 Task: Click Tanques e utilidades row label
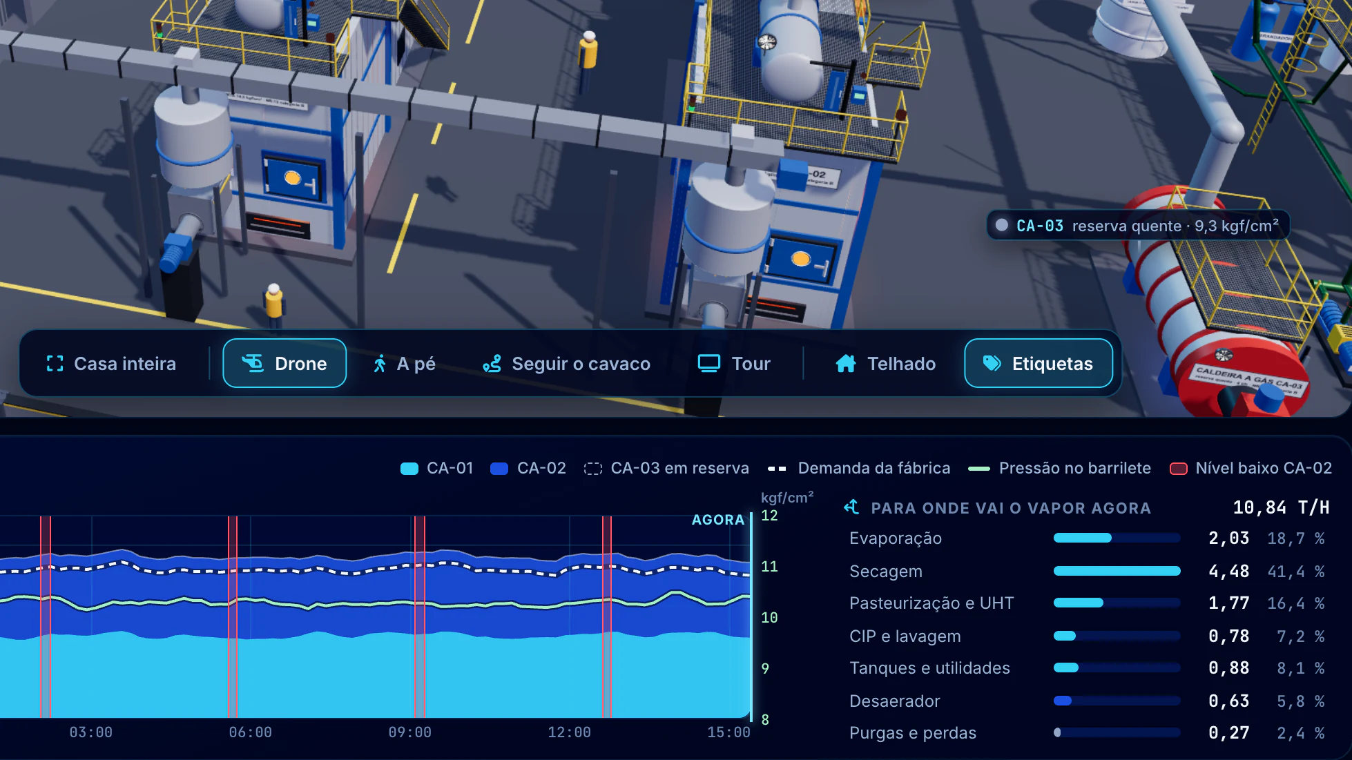coord(929,668)
